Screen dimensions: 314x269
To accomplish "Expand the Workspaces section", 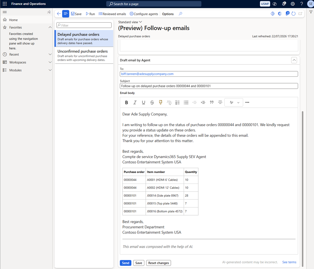I will tap(50, 62).
